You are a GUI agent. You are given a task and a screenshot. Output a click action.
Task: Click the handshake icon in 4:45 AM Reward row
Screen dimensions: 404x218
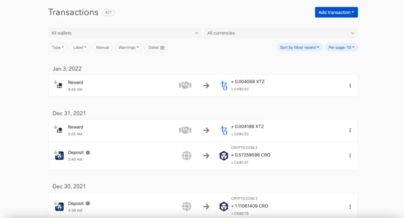pyautogui.click(x=185, y=85)
